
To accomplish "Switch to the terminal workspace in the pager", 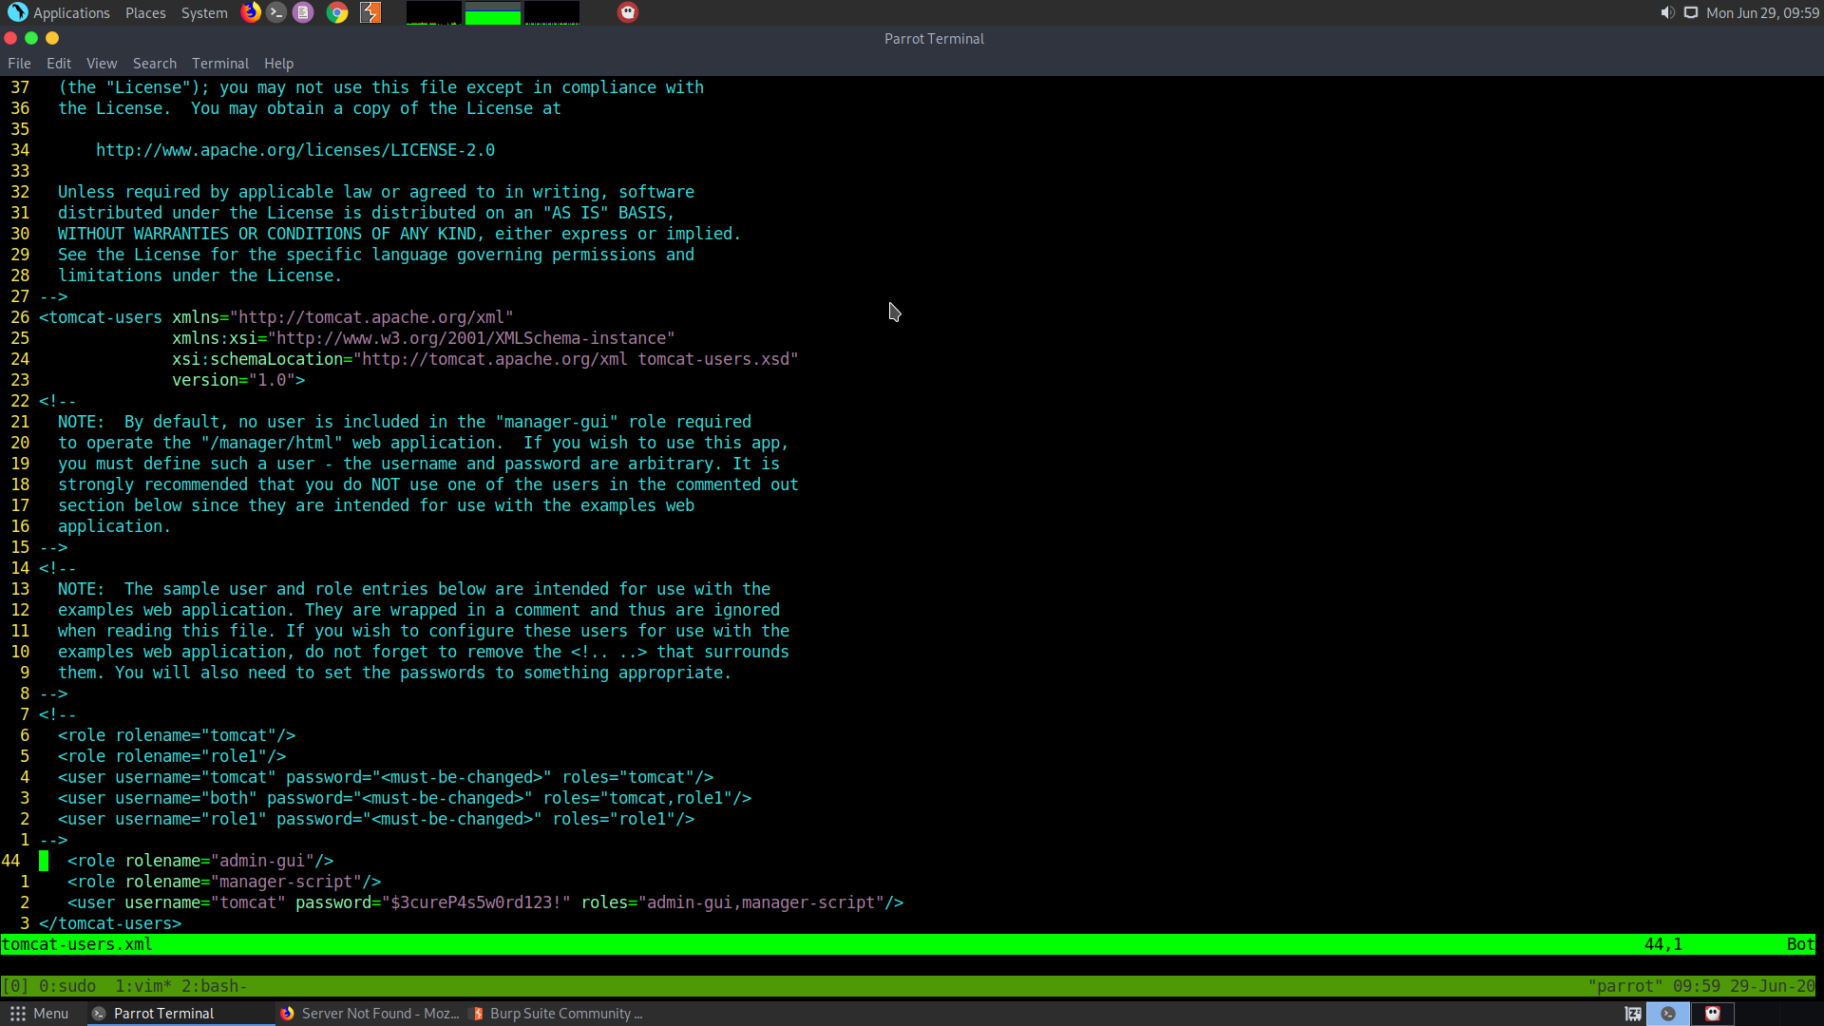I will (1668, 1014).
